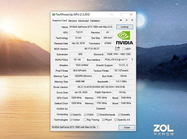Screen dimensions: 187x139
Task: Click the Memory Size value 4096 MB
Action: [80, 81]
